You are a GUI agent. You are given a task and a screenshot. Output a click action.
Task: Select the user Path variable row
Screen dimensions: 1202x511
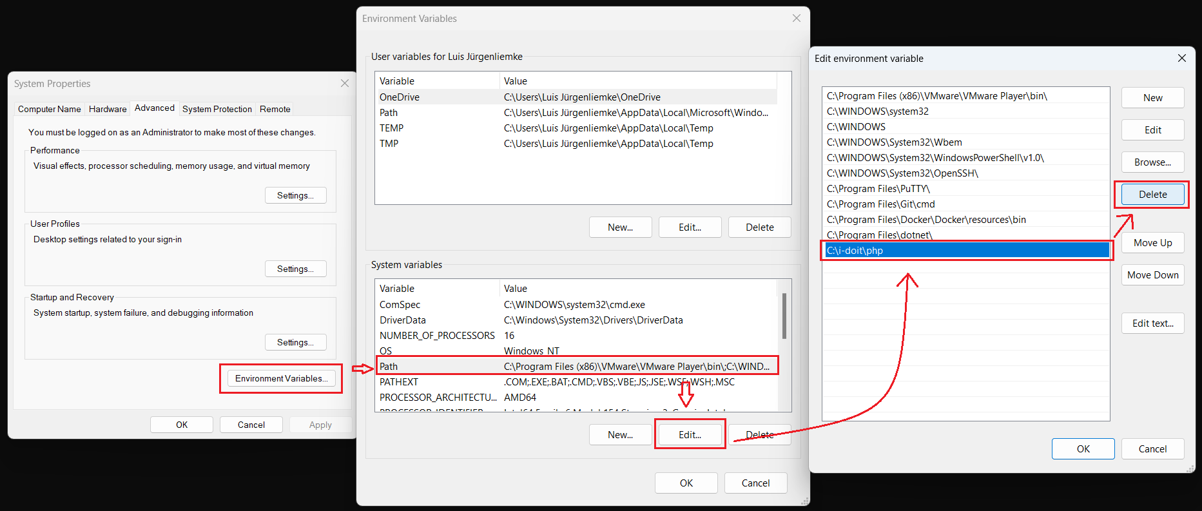576,112
